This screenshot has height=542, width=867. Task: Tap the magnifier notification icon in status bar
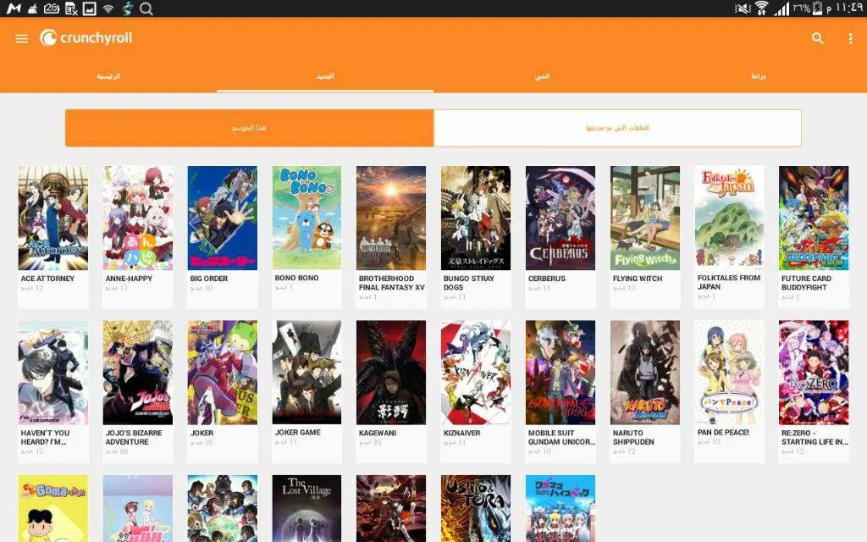[146, 8]
